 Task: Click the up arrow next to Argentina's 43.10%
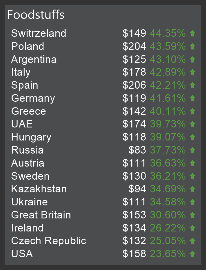pyautogui.click(x=192, y=59)
